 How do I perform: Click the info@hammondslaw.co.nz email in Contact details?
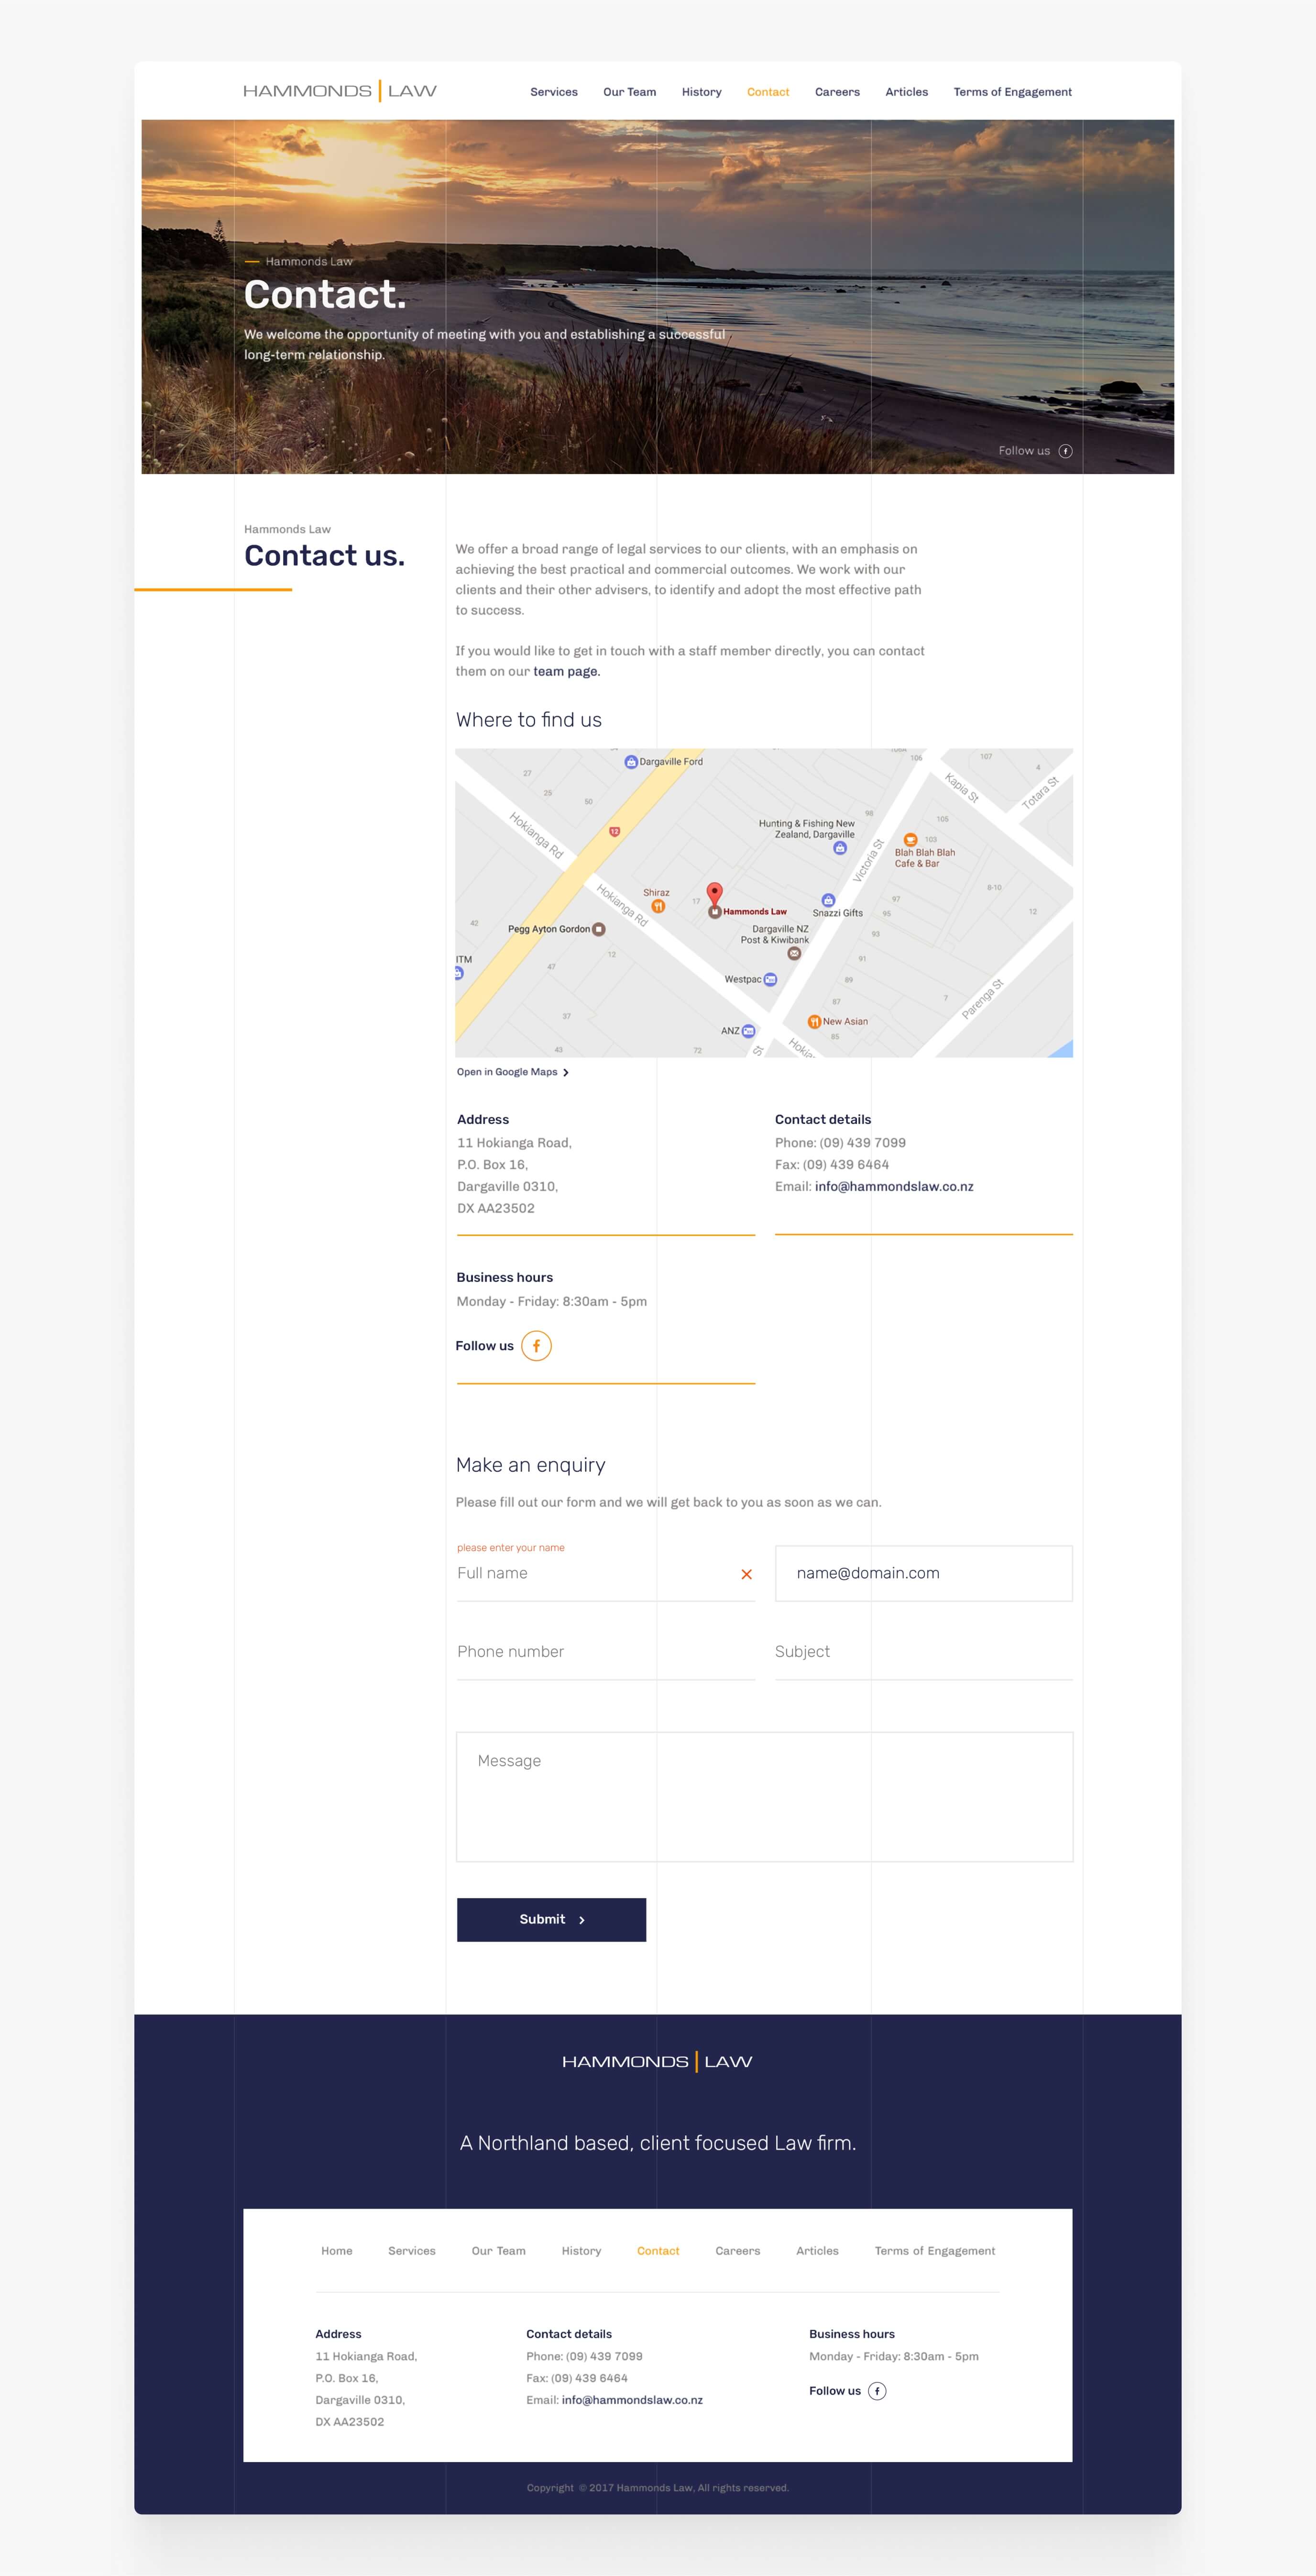pyautogui.click(x=894, y=1187)
